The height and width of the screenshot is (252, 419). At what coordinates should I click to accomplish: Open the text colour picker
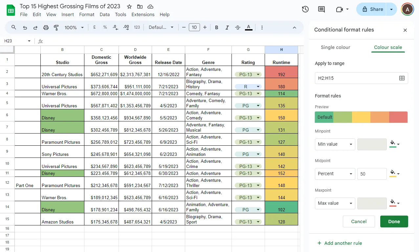coord(249,28)
